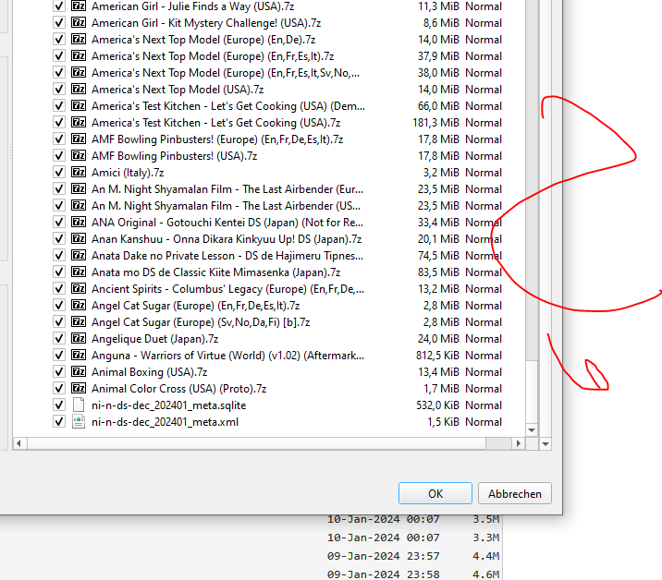Click 7z icon of America's Next Top Model (USA)
This screenshot has width=662, height=580.
[x=79, y=89]
